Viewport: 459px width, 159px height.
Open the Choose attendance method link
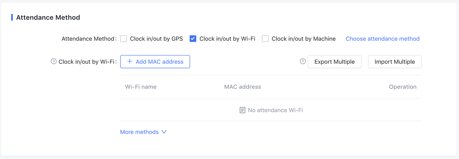click(382, 39)
